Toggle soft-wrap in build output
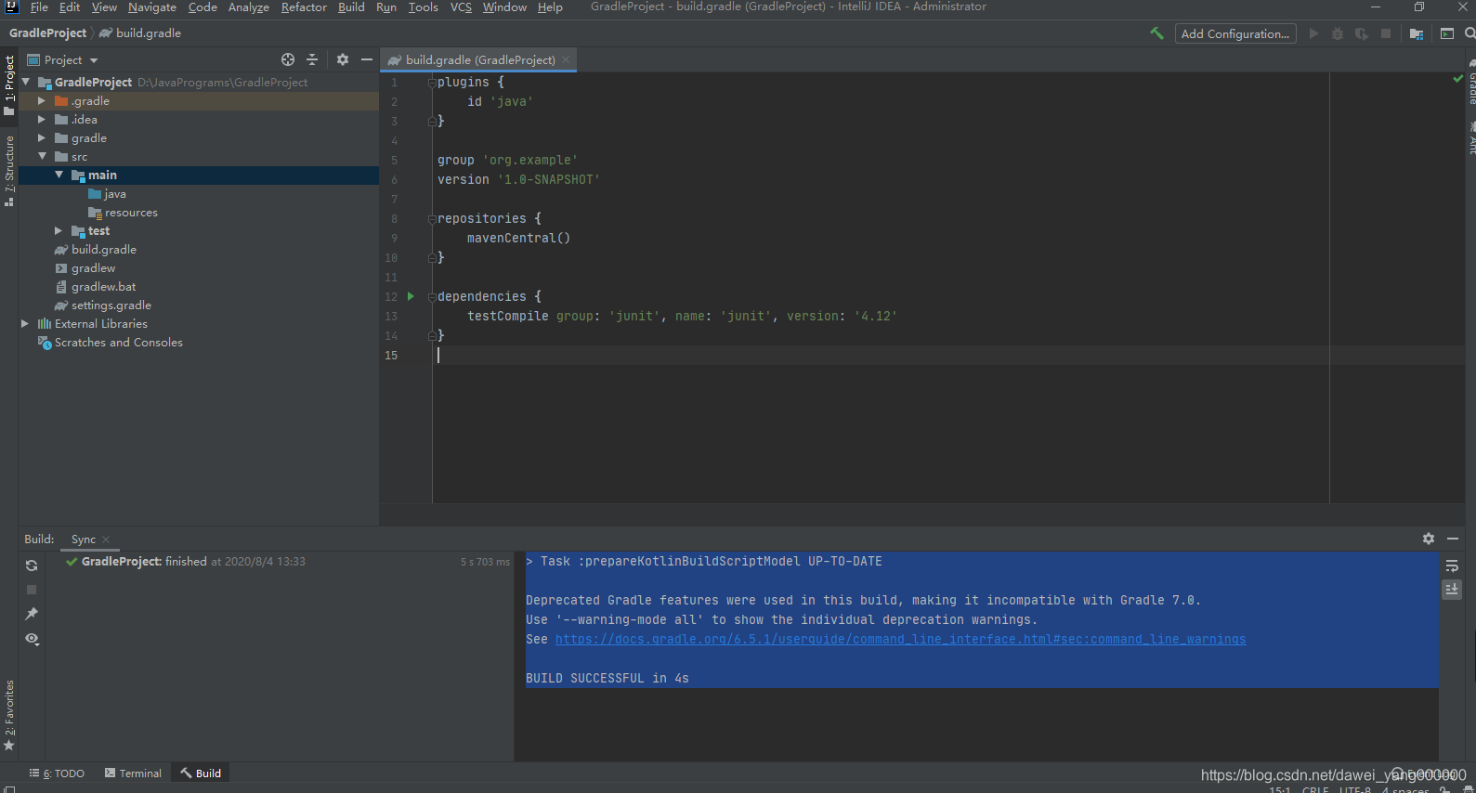This screenshot has height=793, width=1476. tap(1452, 565)
